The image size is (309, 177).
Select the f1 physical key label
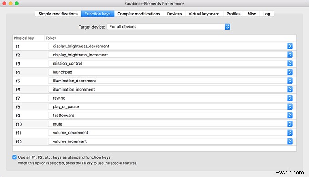(x=18, y=46)
